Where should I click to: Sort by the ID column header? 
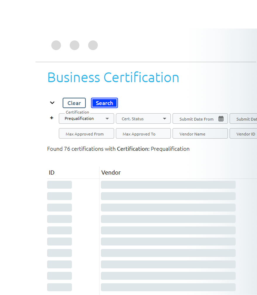[x=52, y=173]
